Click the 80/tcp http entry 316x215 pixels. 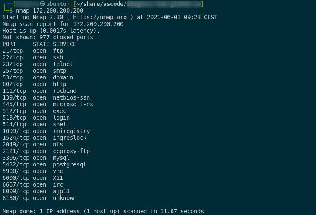[x=34, y=84]
